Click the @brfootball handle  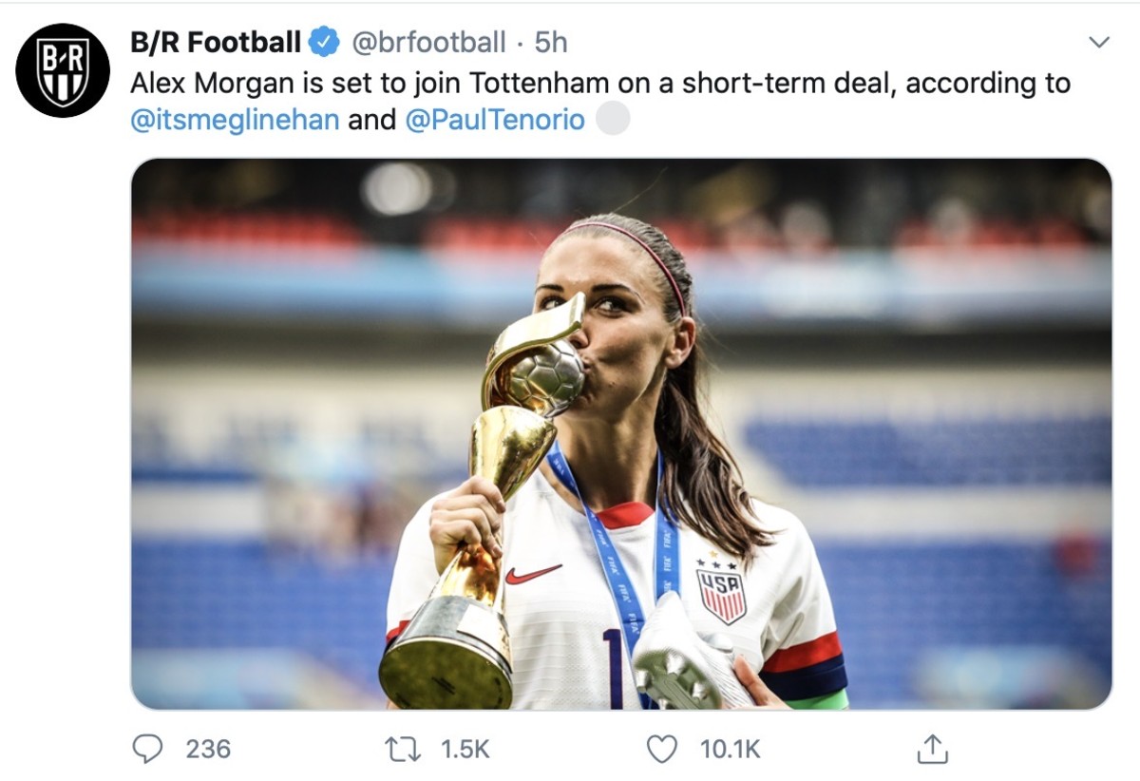point(428,42)
